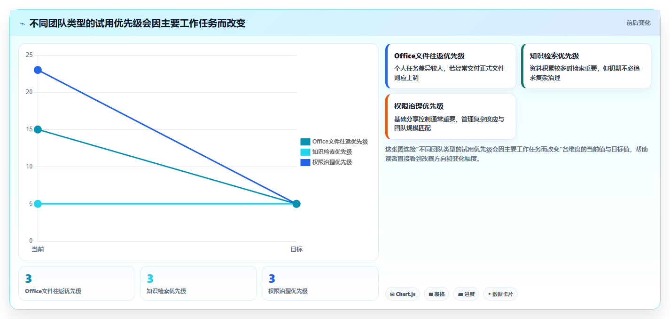This screenshot has height=319, width=670.
Task: Toggle Office文件往返优先级 legend color box
Action: point(305,142)
